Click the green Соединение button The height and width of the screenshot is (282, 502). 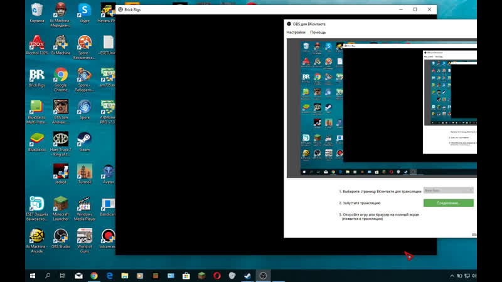coord(448,202)
